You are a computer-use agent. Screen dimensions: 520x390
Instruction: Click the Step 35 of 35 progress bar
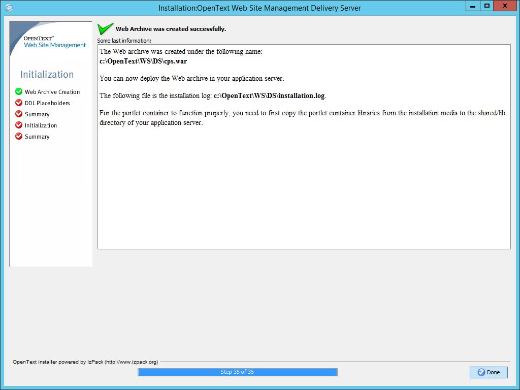(x=238, y=372)
